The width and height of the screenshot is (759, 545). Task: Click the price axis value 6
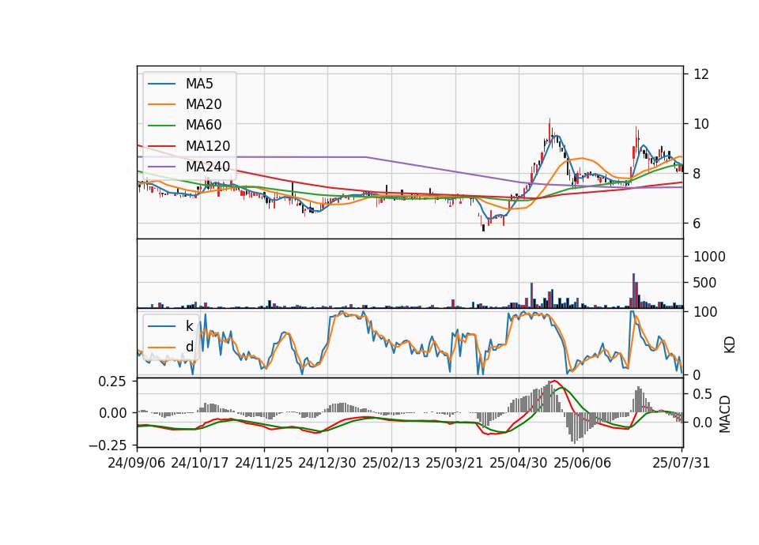point(697,224)
